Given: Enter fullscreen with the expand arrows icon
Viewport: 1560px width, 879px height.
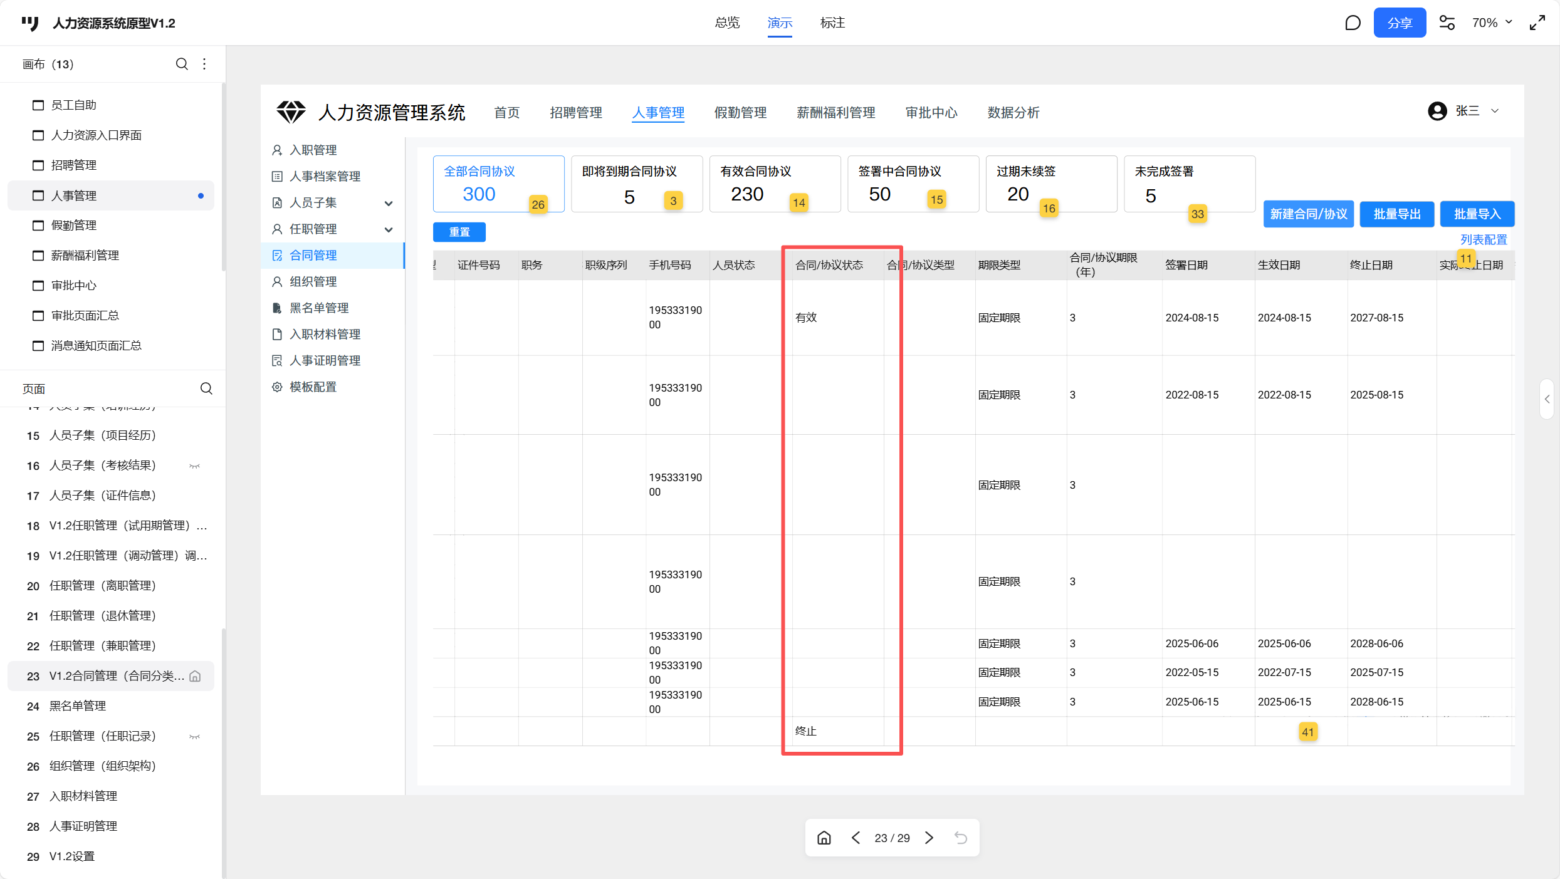Looking at the screenshot, I should pos(1537,23).
